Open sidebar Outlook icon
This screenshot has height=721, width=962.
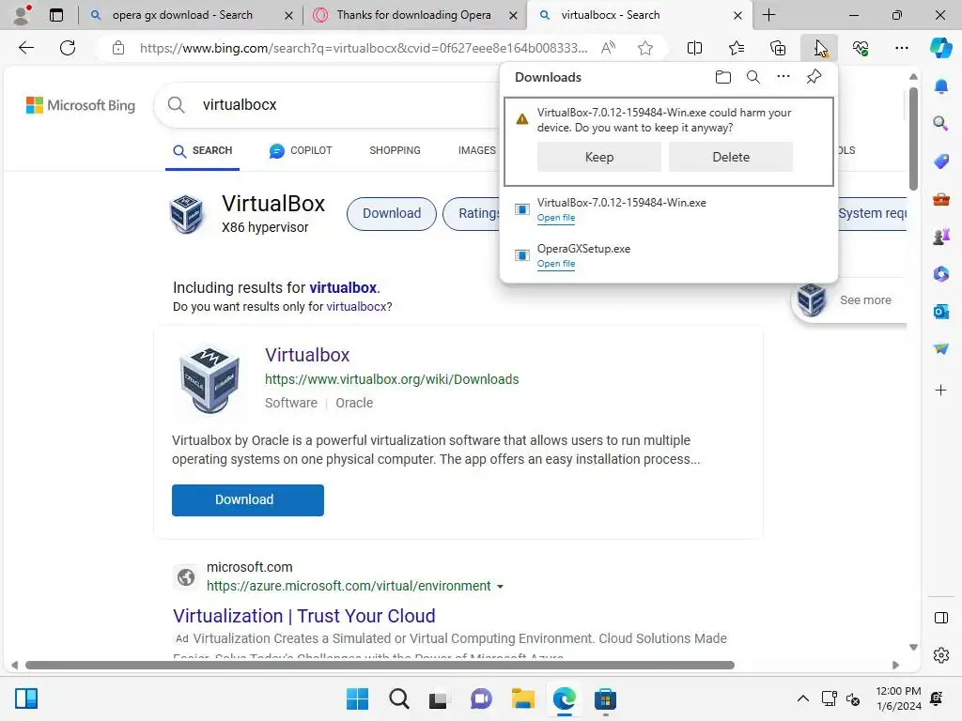941,312
